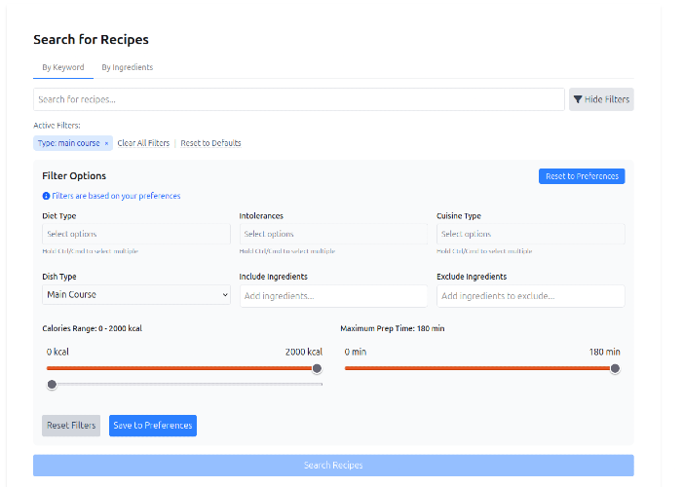Screen dimensions: 683x487
Task: Open the Cuisine Type select box
Action: pyautogui.click(x=531, y=234)
